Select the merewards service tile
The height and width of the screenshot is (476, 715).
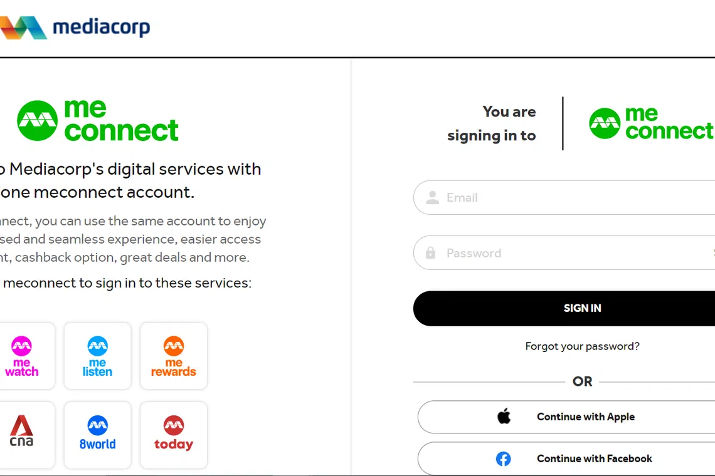coord(174,356)
